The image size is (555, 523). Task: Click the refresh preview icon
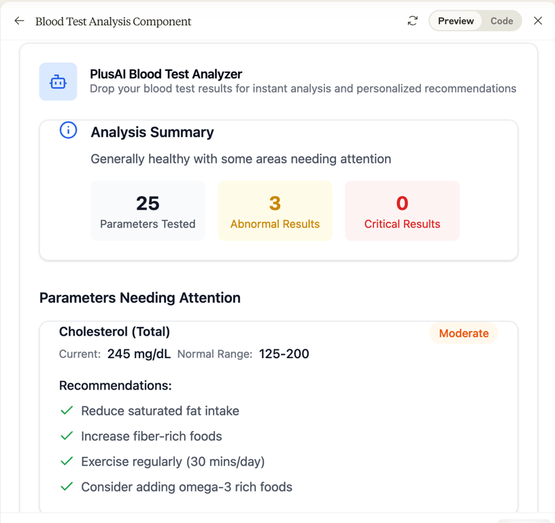tap(412, 21)
